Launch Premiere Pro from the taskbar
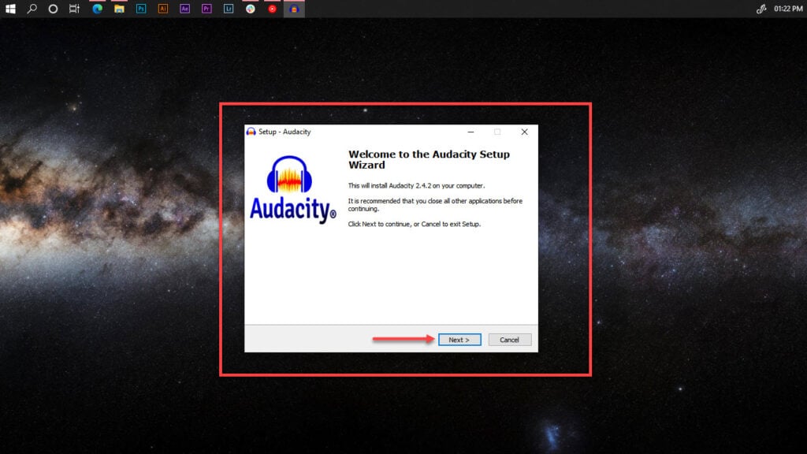The image size is (807, 454). coord(207,9)
